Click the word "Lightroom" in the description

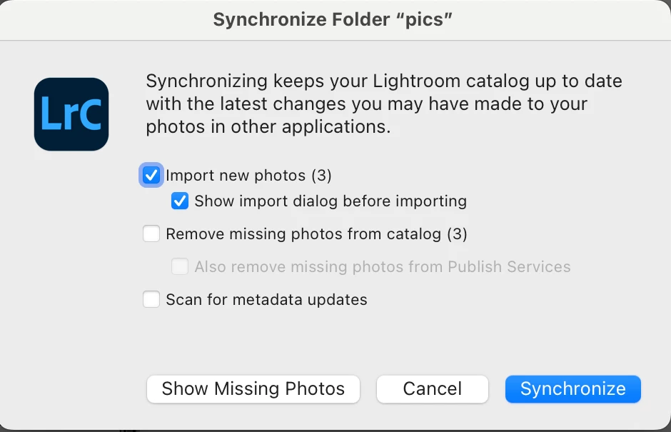click(414, 81)
